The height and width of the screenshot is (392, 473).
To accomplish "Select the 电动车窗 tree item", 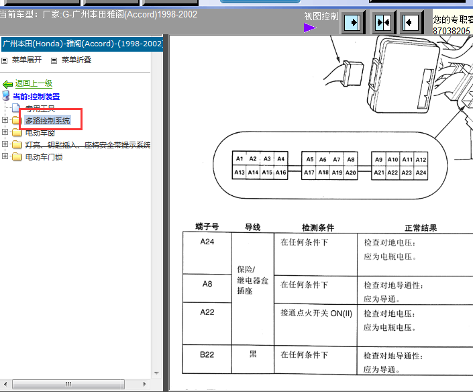I will click(40, 133).
